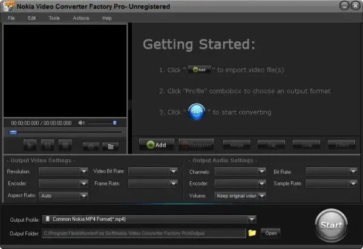
Task: Click the large round Start button
Action: click(x=332, y=225)
